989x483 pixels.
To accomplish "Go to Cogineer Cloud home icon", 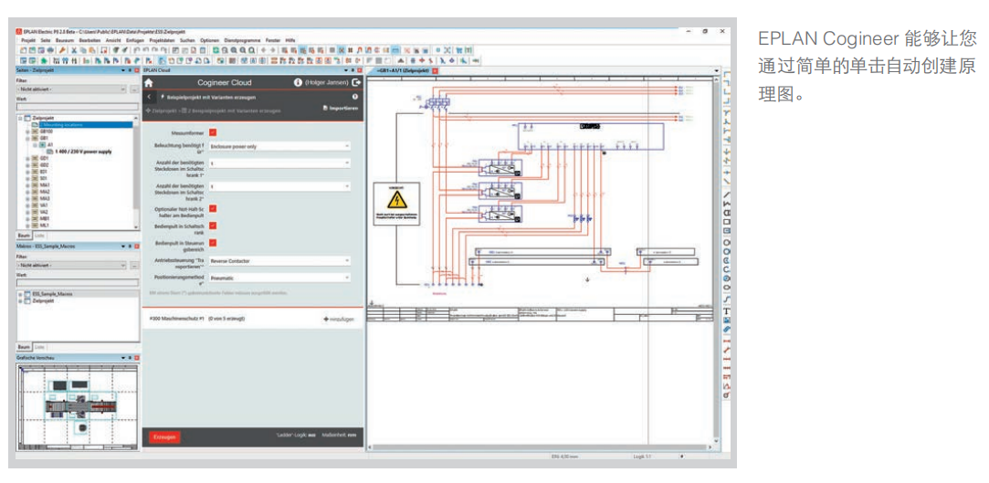I will point(149,82).
